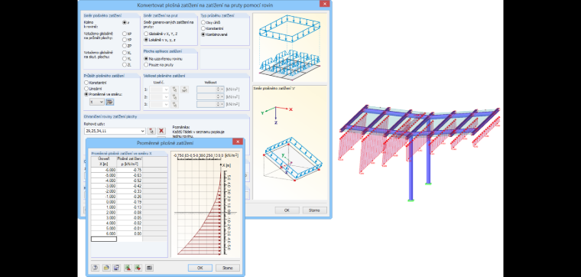Select Konstantní under Typ průběhu zatížení
This screenshot has width=581, height=277.
point(203,28)
